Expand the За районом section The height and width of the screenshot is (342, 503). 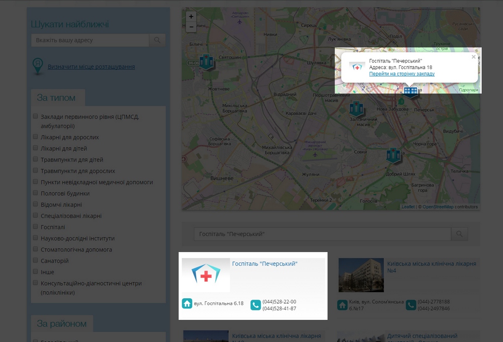point(61,324)
